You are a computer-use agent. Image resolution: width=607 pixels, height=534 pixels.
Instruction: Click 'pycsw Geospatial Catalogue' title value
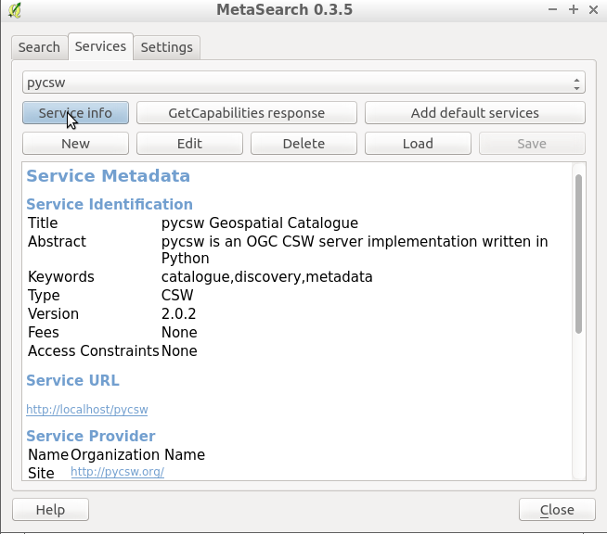(x=260, y=223)
